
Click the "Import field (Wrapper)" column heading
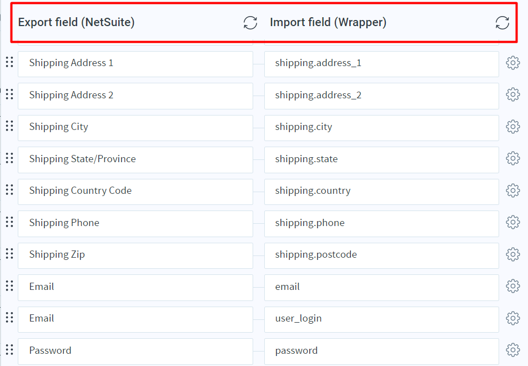tap(328, 22)
